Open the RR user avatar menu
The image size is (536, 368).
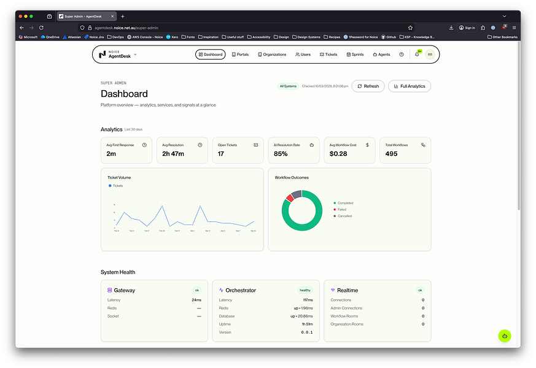tap(430, 54)
